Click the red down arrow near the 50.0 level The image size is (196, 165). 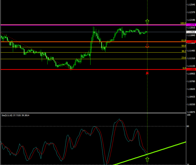[x=147, y=46]
